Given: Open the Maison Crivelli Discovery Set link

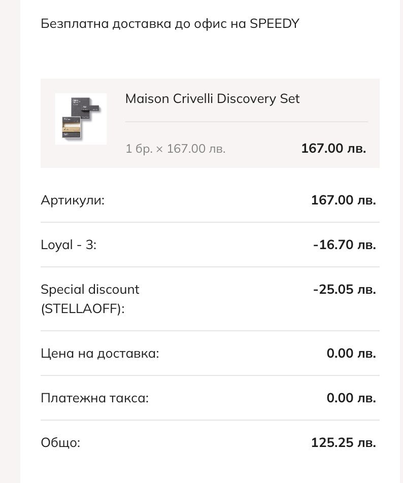Looking at the screenshot, I should pyautogui.click(x=212, y=98).
